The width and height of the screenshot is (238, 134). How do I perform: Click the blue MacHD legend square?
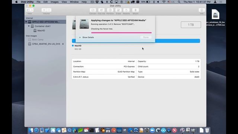click(73, 45)
